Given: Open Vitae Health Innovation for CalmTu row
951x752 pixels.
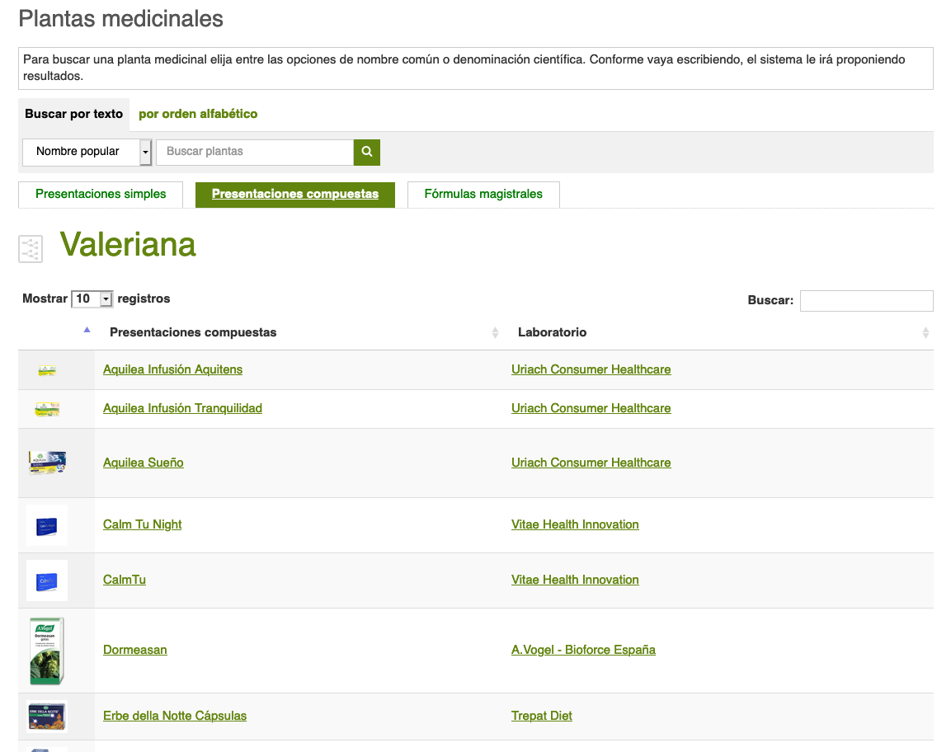Looking at the screenshot, I should pos(575,580).
